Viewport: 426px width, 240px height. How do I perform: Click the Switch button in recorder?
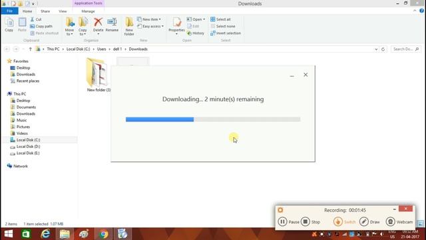coord(345,222)
